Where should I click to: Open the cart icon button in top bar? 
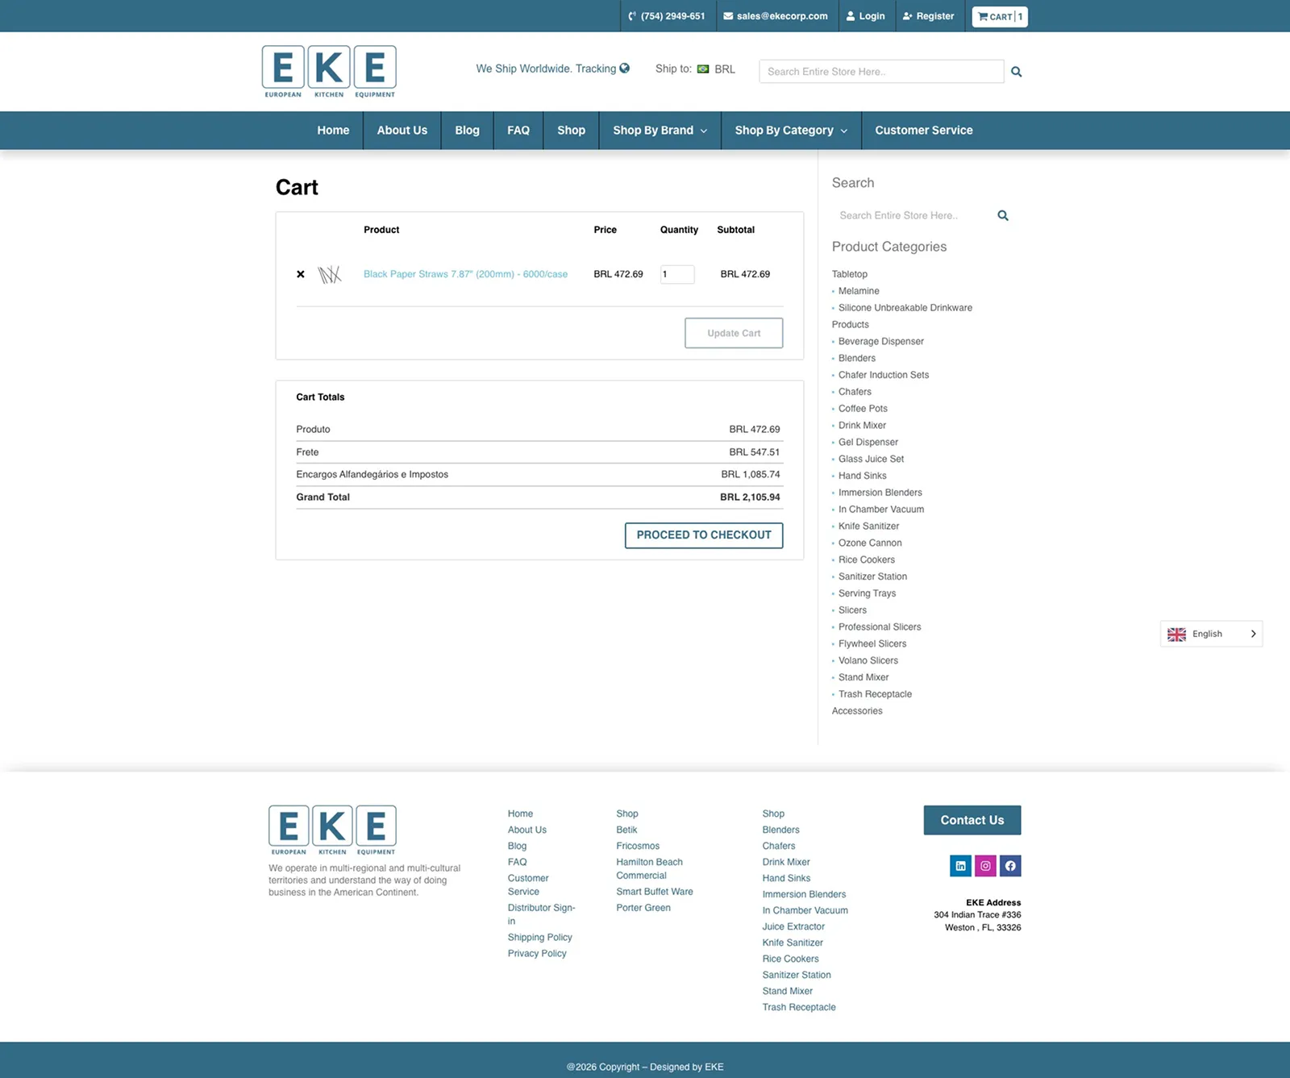pos(1000,17)
